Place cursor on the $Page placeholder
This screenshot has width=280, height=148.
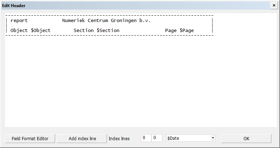187,31
